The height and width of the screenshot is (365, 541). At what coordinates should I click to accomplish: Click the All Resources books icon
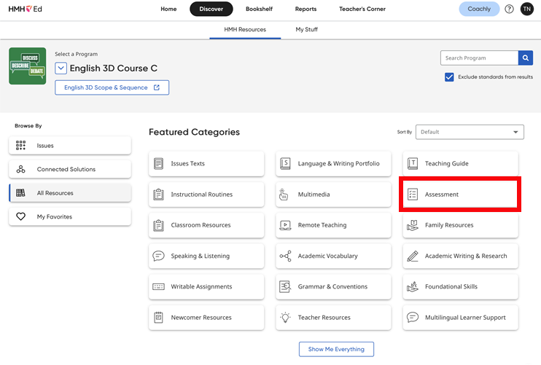tap(20, 193)
